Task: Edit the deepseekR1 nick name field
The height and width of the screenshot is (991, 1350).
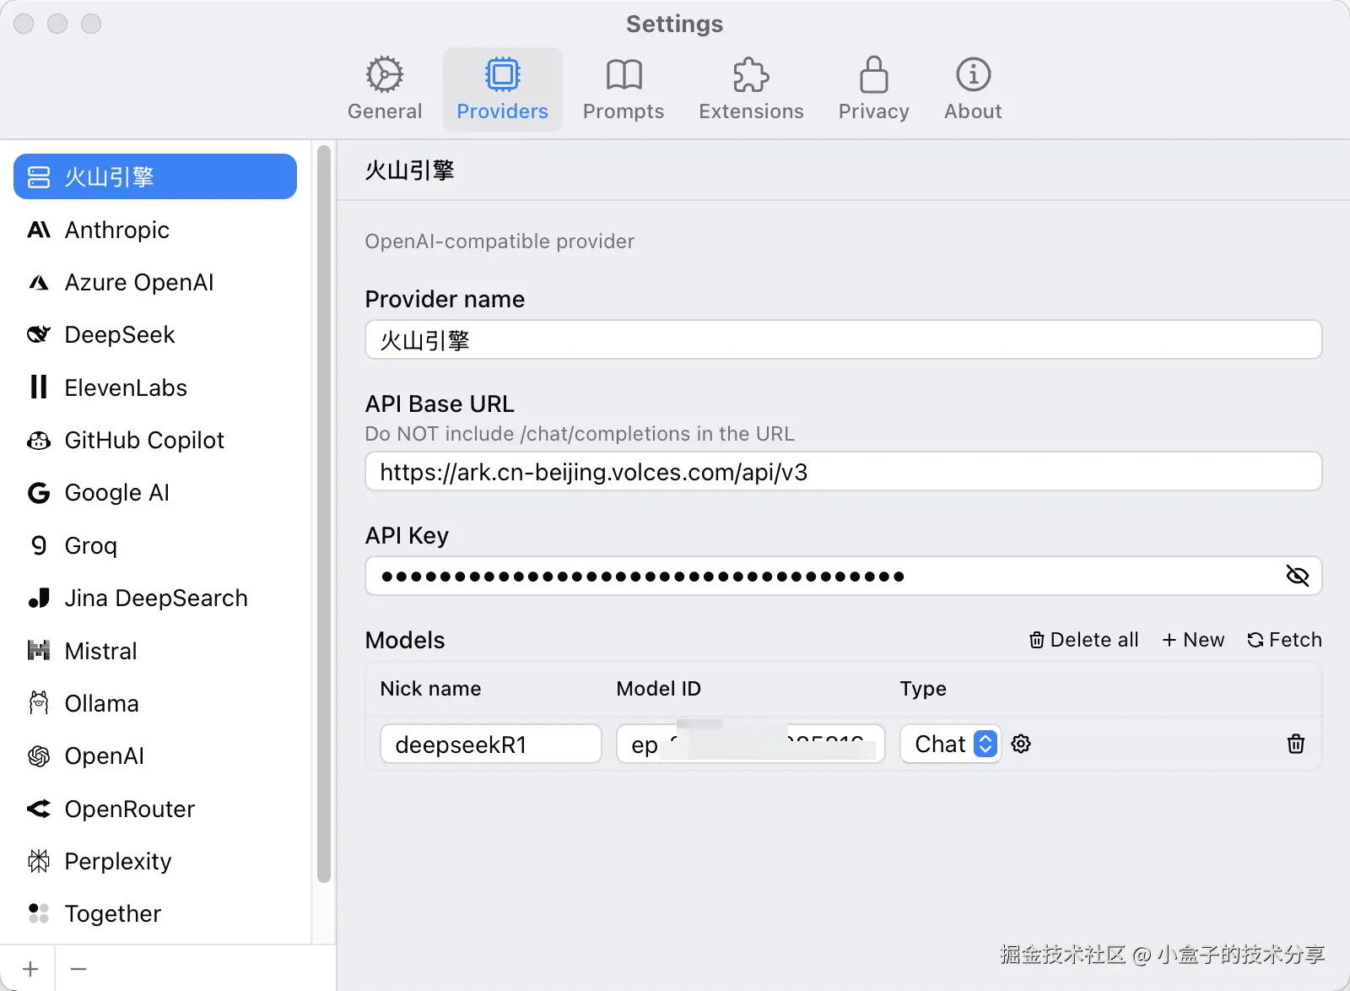Action: click(x=491, y=744)
